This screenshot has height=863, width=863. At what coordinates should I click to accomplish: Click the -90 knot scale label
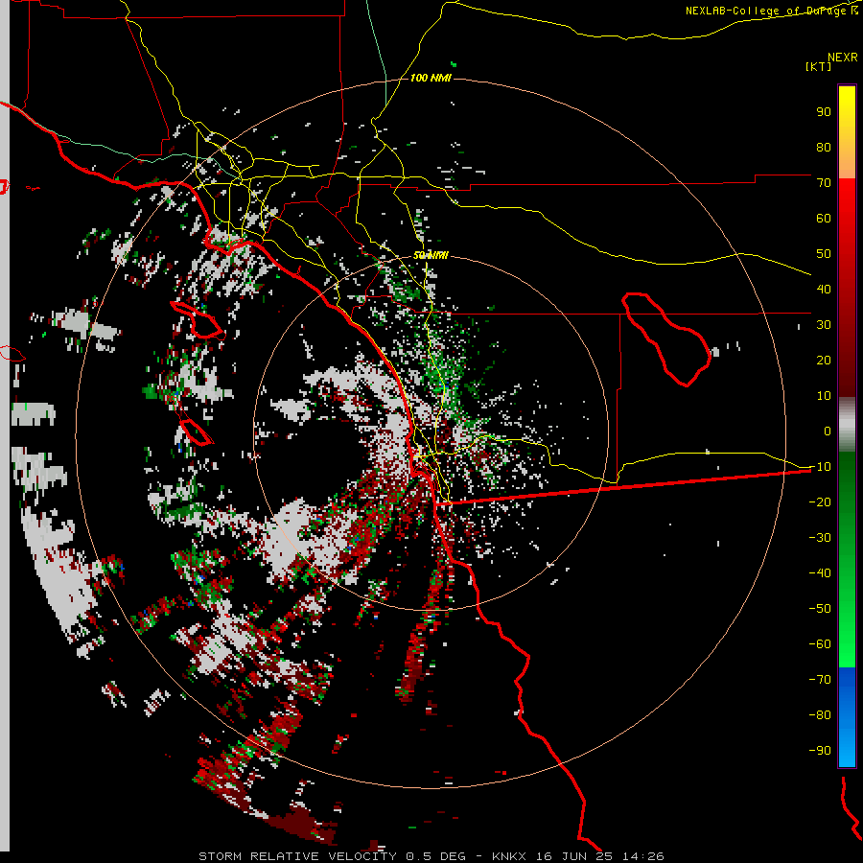(820, 751)
